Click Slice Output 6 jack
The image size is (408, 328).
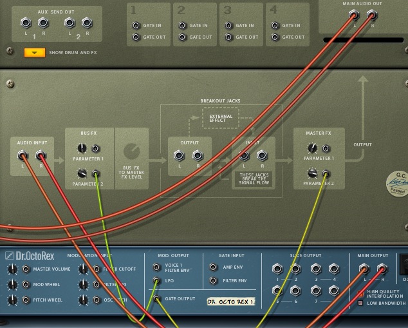point(295,290)
